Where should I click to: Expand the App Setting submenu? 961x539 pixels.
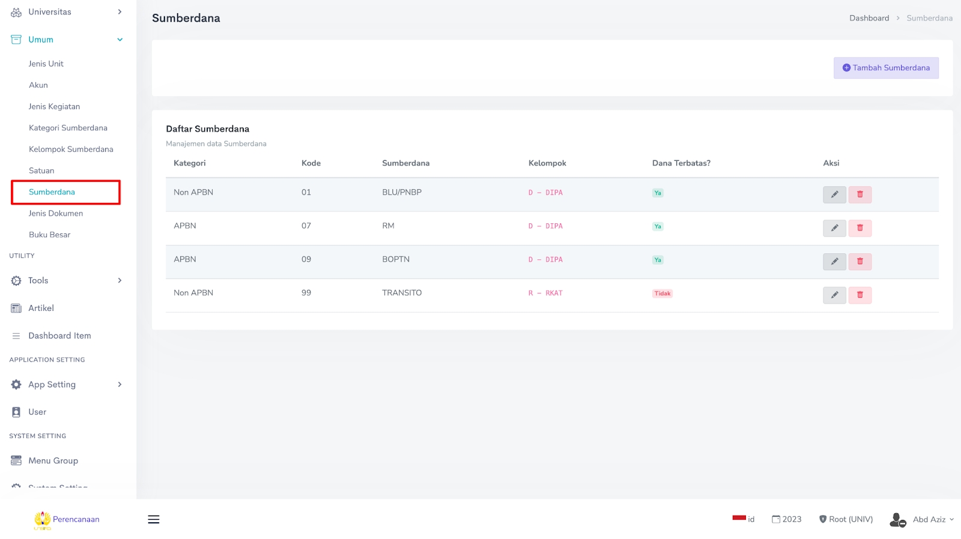66,385
